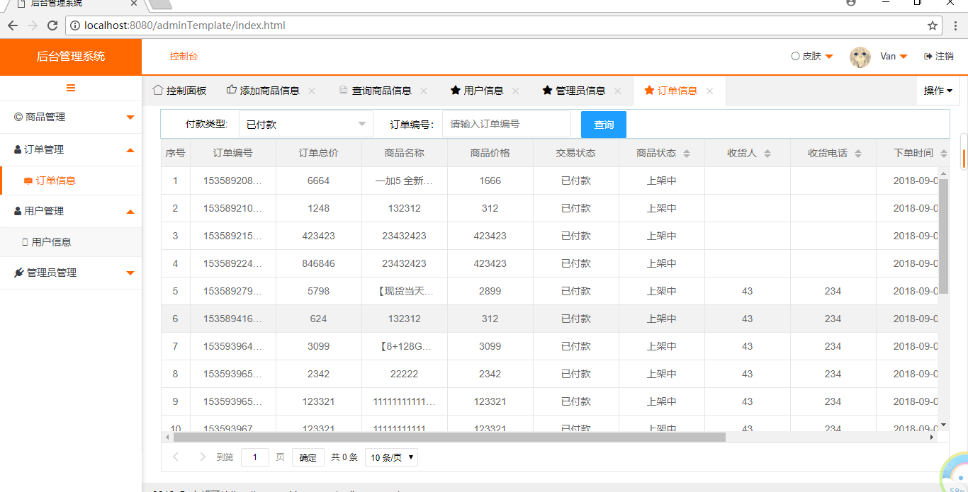Expand 商品管理 sidebar menu
The image size is (968, 492).
coord(71,118)
